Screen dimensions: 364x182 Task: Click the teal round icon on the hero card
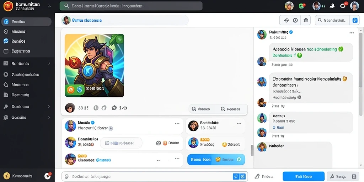[x=80, y=89]
